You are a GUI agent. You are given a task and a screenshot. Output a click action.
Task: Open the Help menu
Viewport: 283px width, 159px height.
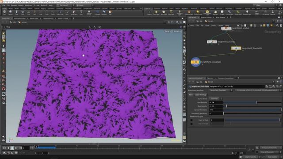click(50, 5)
